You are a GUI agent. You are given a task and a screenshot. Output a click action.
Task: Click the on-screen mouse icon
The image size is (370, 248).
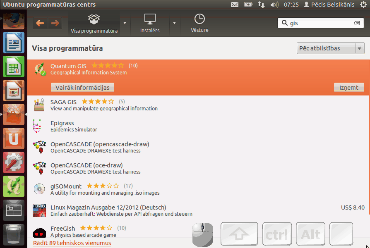pos(203,234)
